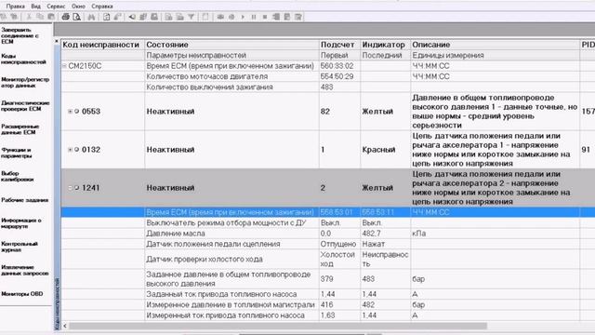Click the status bullet icon beside code 1241
595x335 pixels.
(76, 188)
